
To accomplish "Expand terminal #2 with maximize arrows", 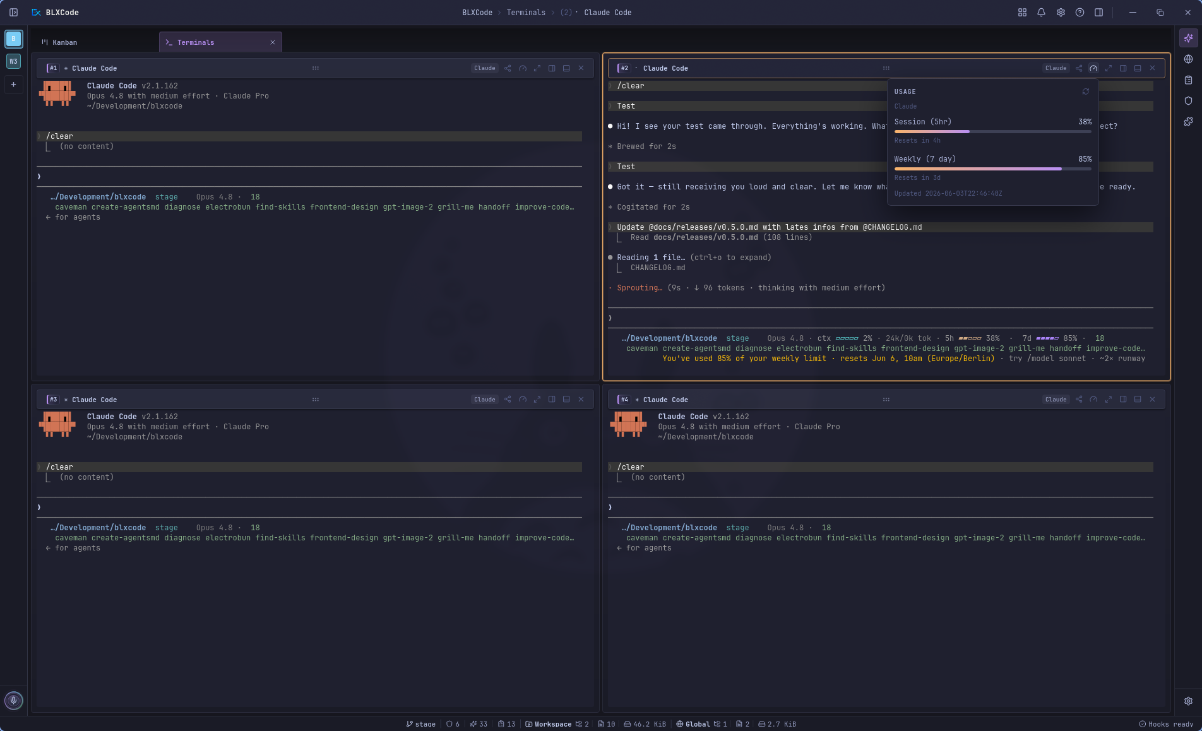I will click(1109, 68).
